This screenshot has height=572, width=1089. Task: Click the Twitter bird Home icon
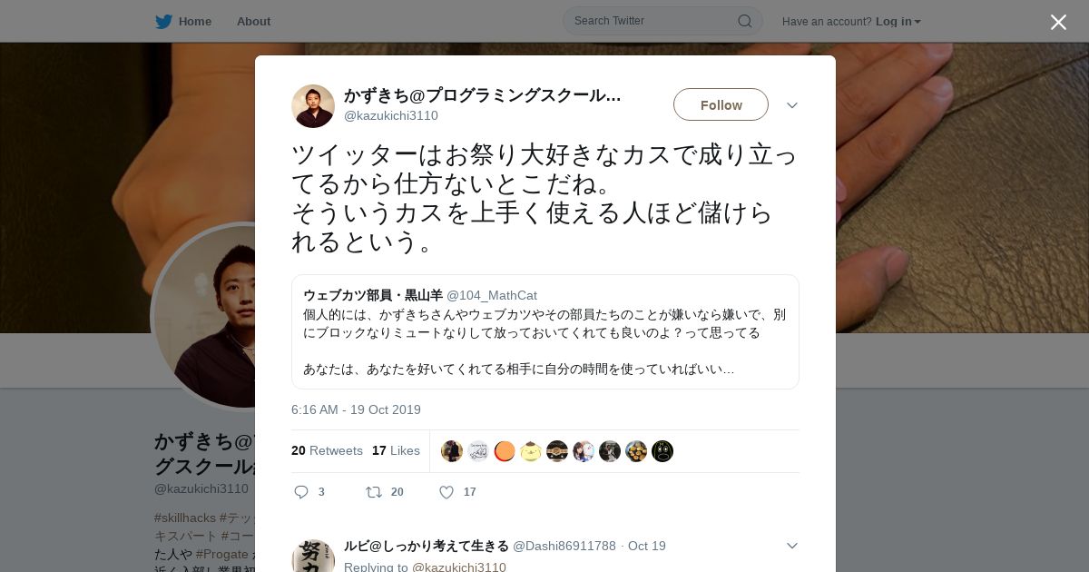click(163, 21)
